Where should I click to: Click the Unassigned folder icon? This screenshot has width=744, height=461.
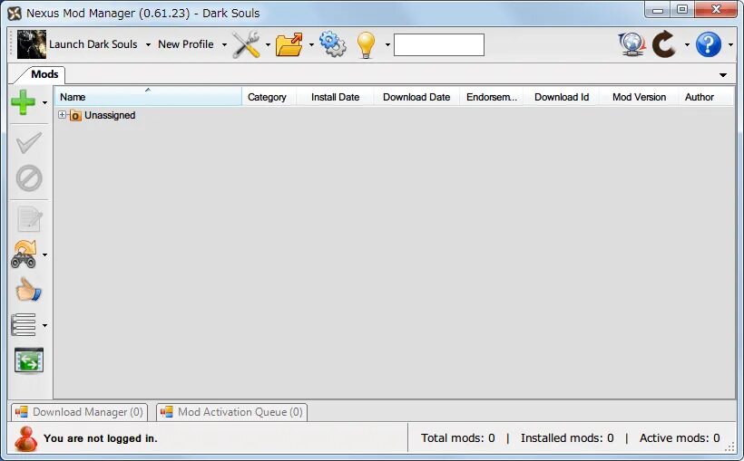tap(75, 115)
